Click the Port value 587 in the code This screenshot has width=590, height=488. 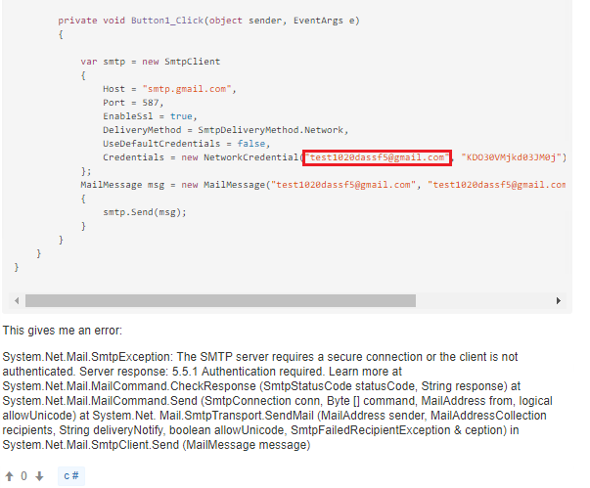click(x=153, y=103)
